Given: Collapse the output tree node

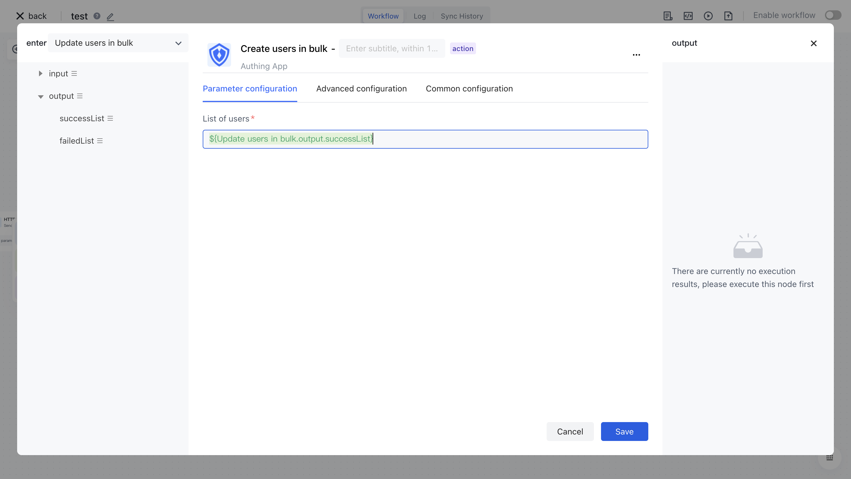Looking at the screenshot, I should 41,96.
